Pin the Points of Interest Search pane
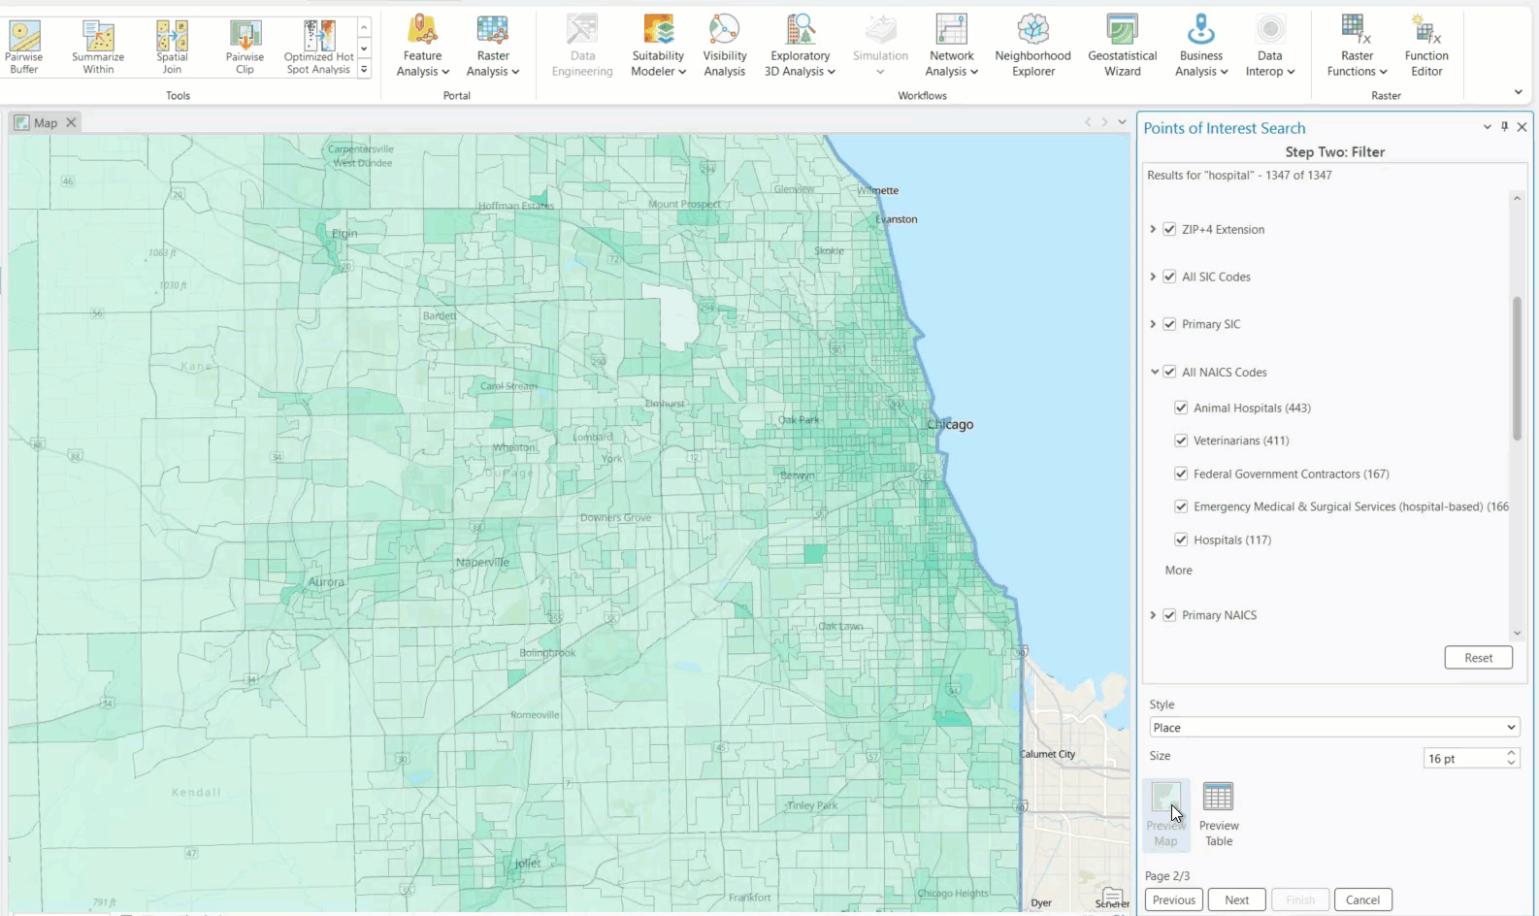This screenshot has width=1539, height=916. 1505,127
